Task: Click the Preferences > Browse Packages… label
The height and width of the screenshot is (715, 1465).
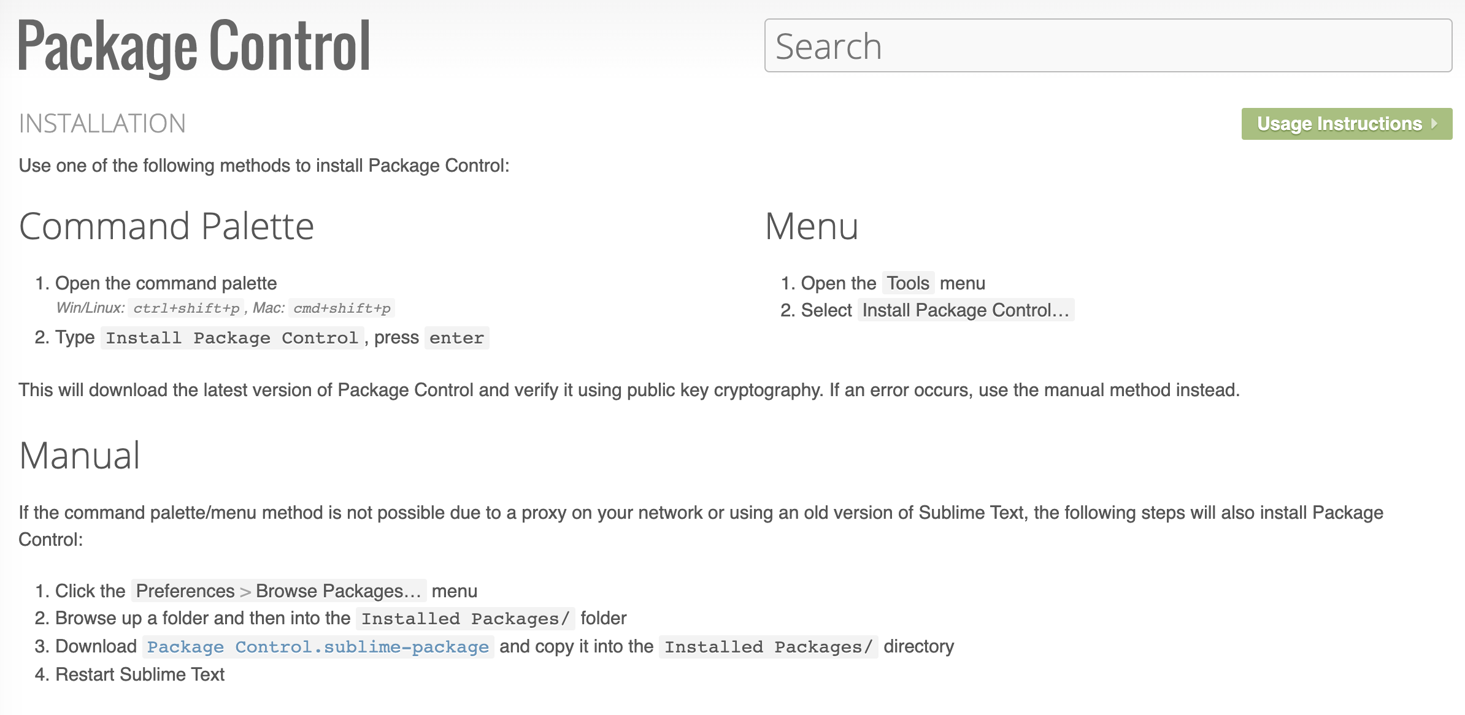Action: click(x=279, y=591)
